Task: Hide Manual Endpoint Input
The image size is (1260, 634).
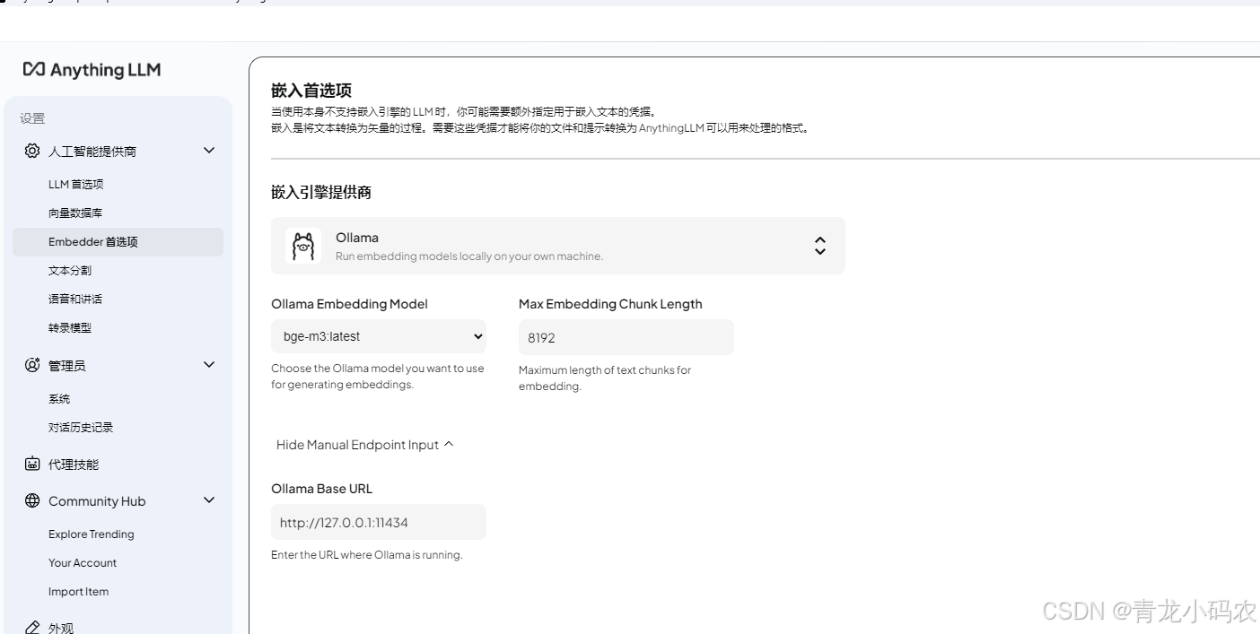Action: point(365,445)
